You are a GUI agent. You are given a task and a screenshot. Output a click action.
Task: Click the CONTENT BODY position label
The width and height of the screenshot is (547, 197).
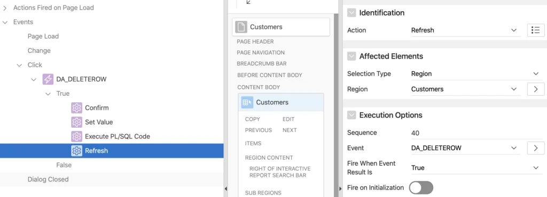pos(259,87)
